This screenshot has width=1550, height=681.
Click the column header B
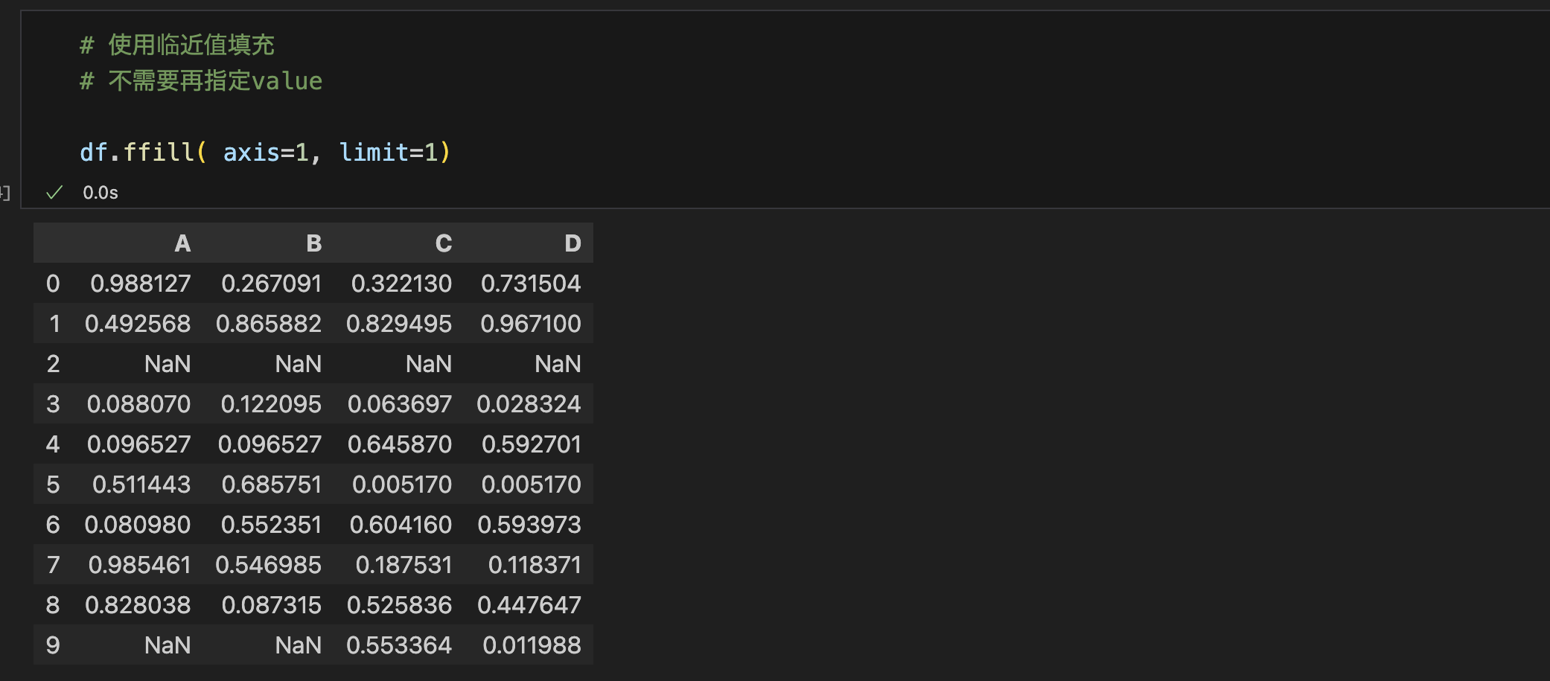pyautogui.click(x=313, y=243)
